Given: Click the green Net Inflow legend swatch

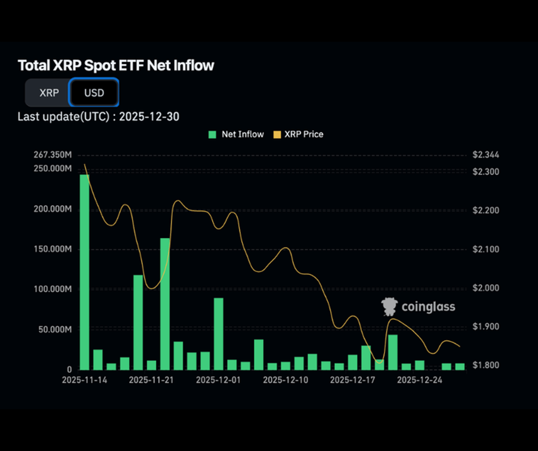Looking at the screenshot, I should [212, 134].
